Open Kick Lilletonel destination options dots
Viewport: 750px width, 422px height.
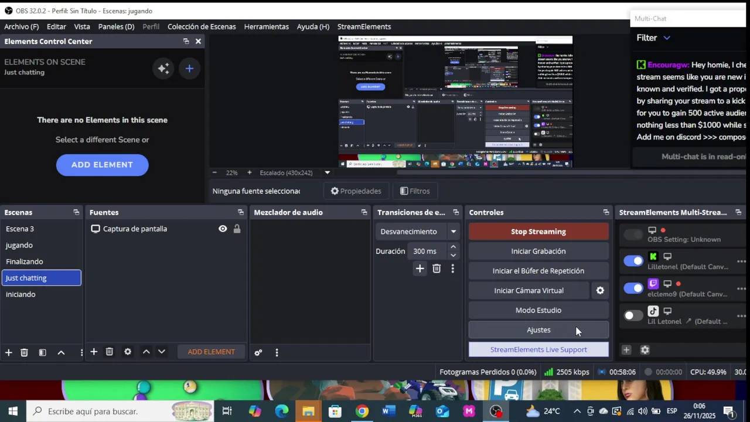pyautogui.click(x=741, y=261)
